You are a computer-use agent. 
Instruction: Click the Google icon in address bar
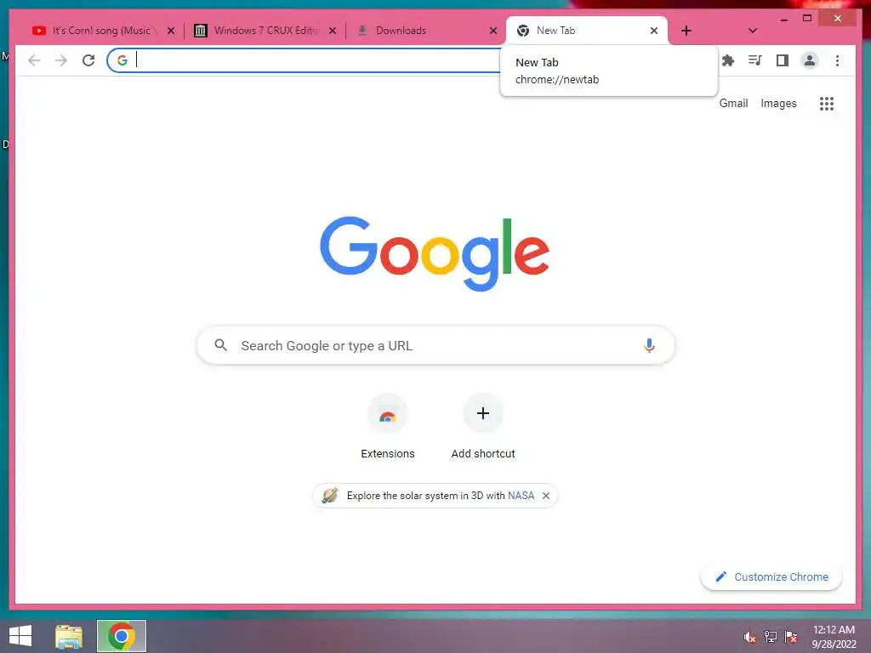click(122, 60)
